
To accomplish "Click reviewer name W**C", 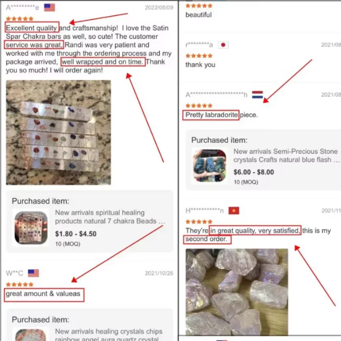I will 14,273.
